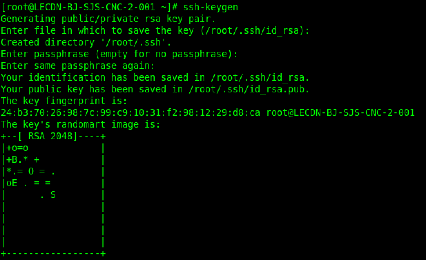This screenshot has width=426, height=260.
Task: Click the ssh-keygen command text
Action: click(211, 7)
